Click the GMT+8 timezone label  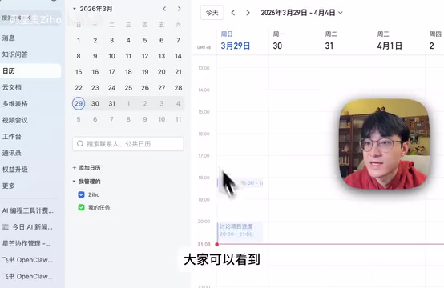coord(204,47)
